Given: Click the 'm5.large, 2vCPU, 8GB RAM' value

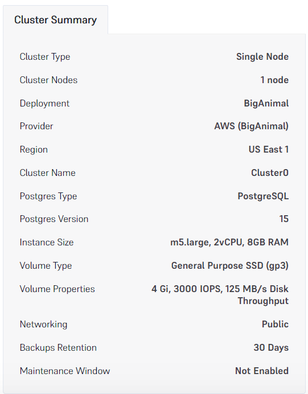Looking at the screenshot, I should [x=229, y=243].
